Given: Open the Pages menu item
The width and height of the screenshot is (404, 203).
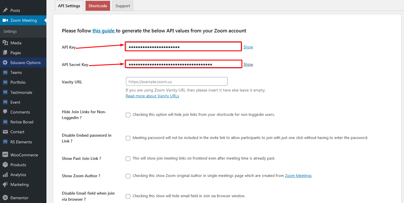Looking at the screenshot, I should pyautogui.click(x=23, y=53).
